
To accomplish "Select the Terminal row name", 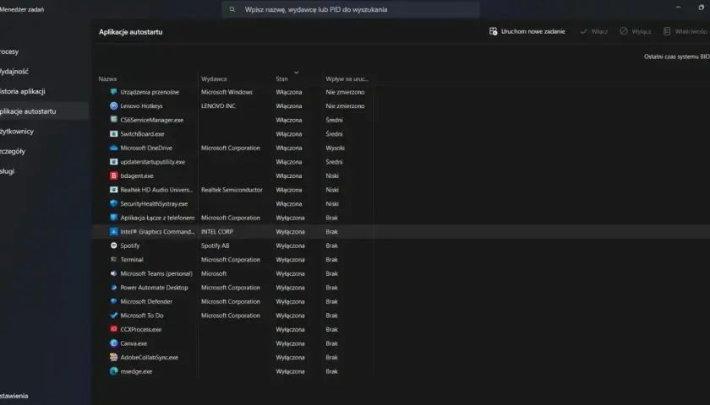I will [132, 260].
